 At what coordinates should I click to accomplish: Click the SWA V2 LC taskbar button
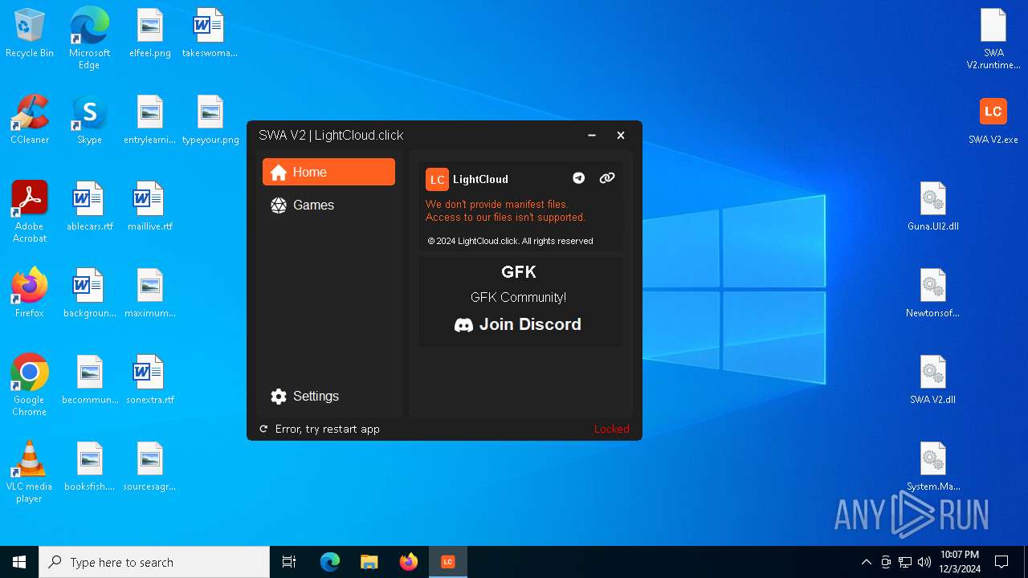click(448, 562)
